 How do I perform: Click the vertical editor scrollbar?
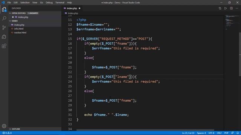coord(240,54)
